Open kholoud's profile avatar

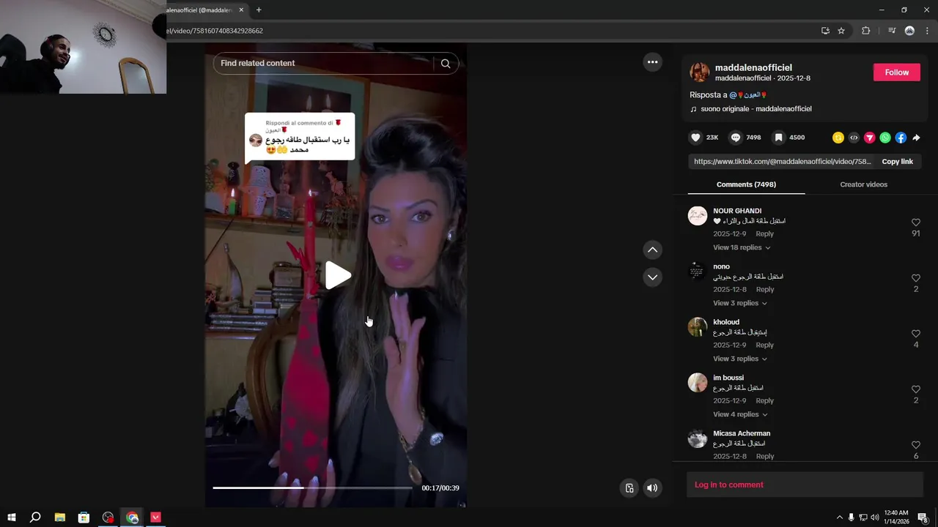[x=698, y=327]
